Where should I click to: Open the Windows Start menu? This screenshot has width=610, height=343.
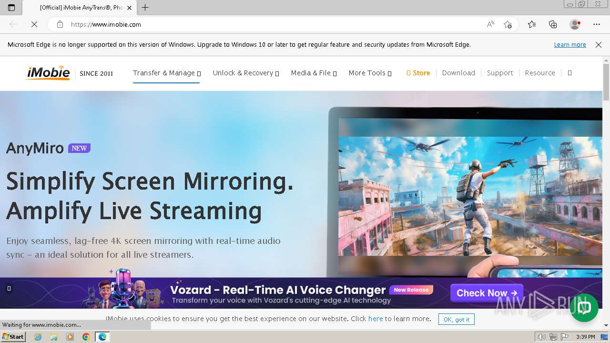point(13,336)
